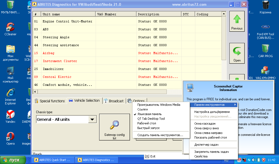This screenshot has width=279, height=164.
Task: Select the Steering assistance row
Action: point(127,45)
